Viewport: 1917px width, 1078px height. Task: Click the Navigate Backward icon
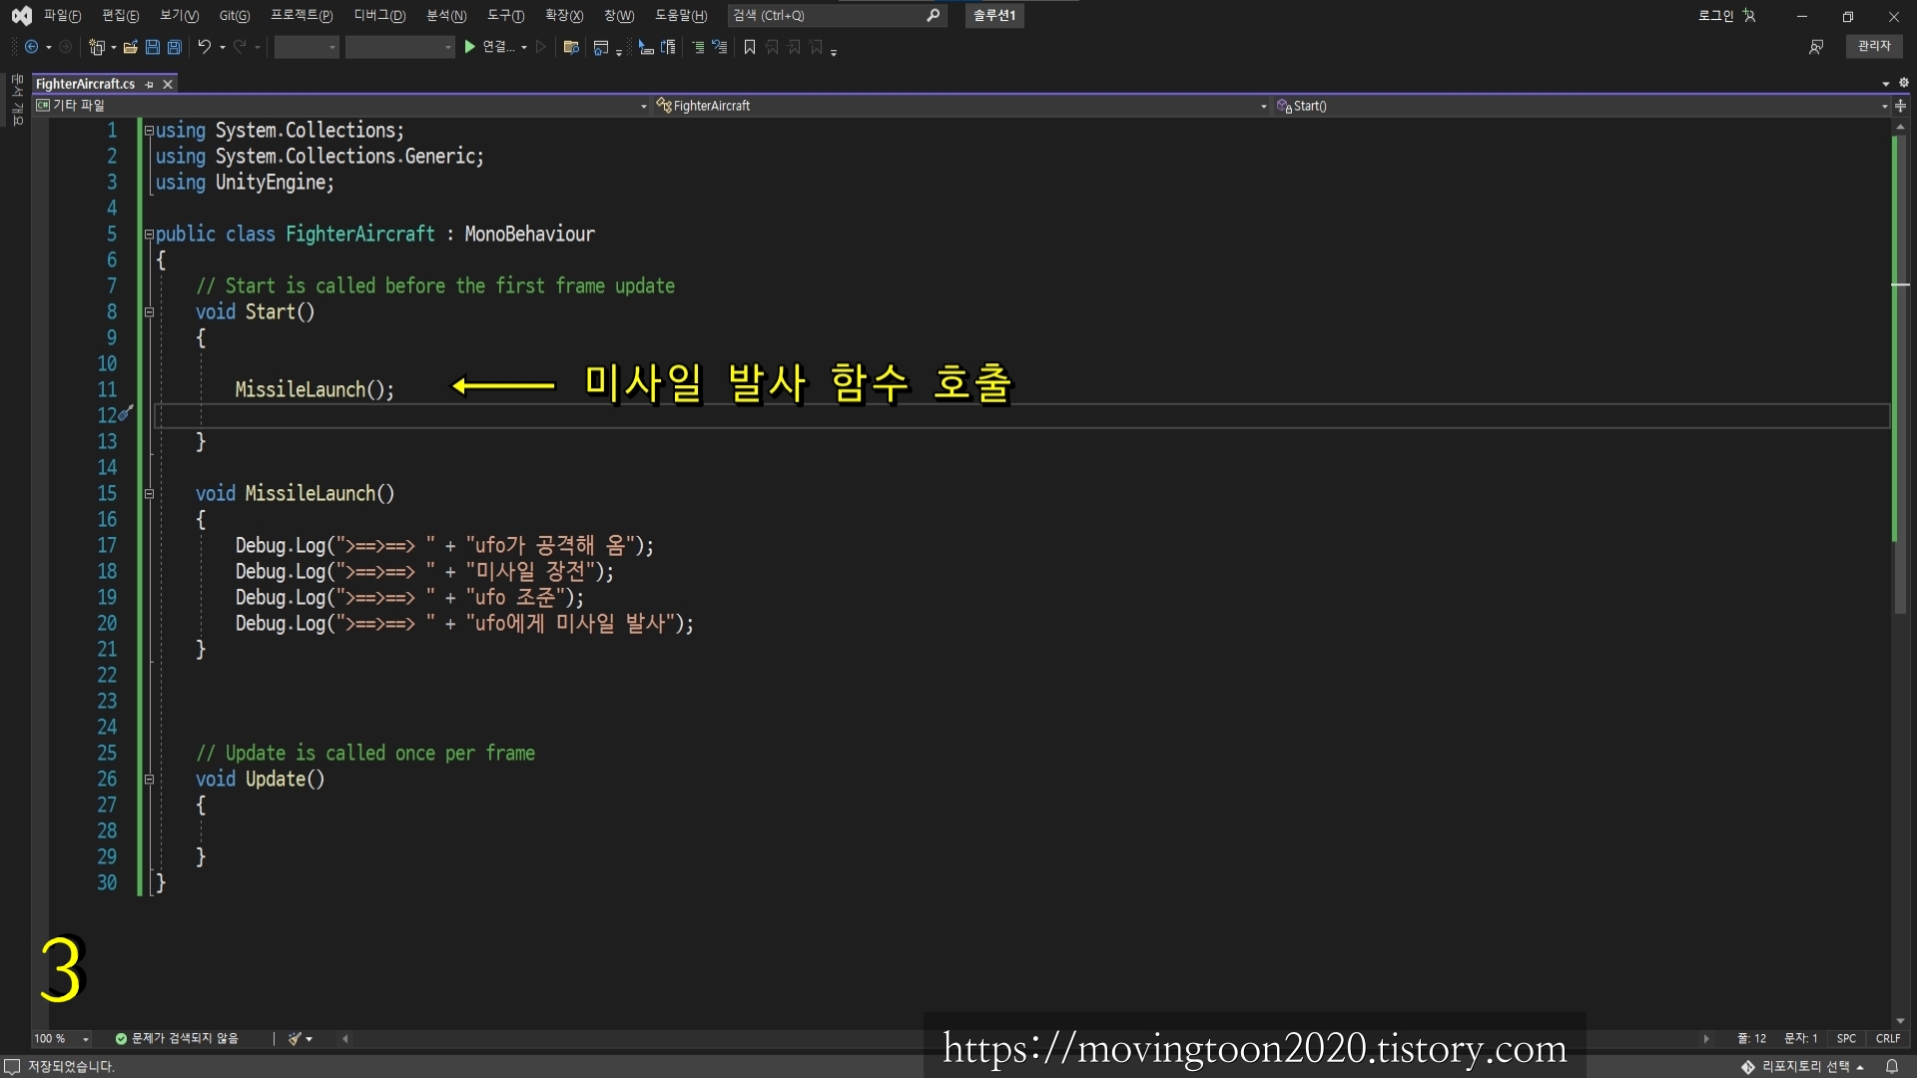coord(32,47)
